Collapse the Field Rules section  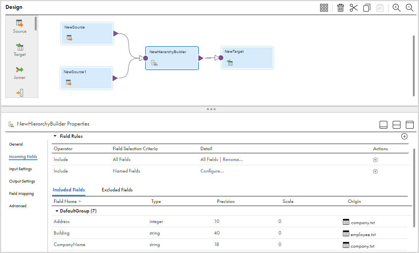[x=55, y=136]
